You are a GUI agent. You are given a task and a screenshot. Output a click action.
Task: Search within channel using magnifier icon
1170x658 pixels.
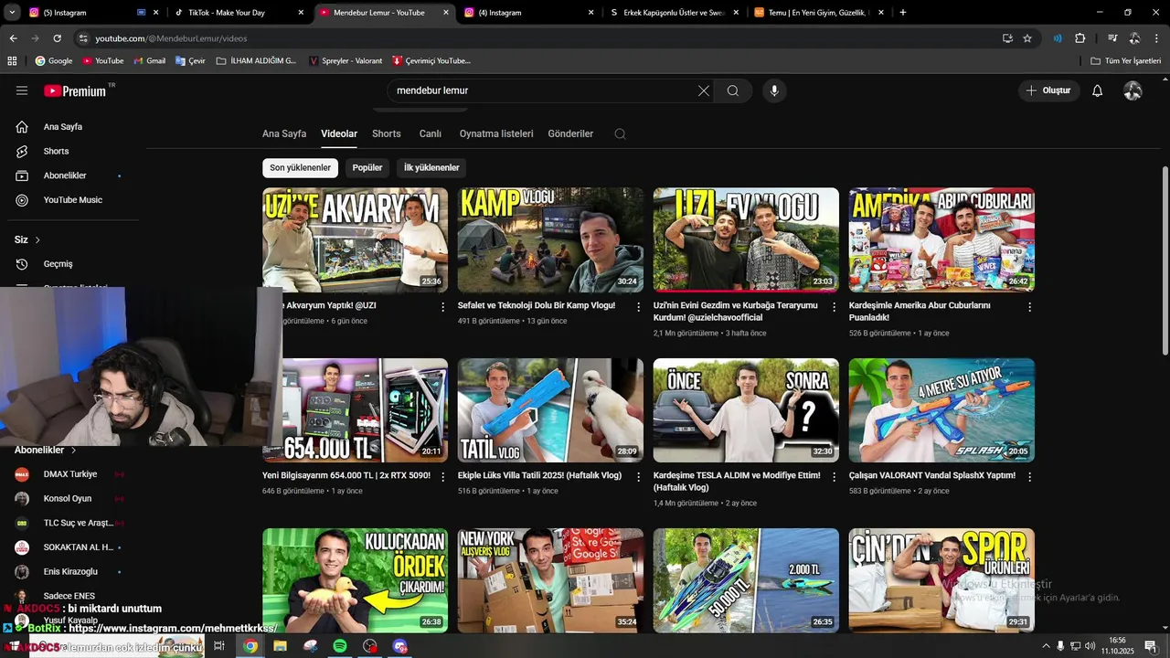[x=620, y=133]
